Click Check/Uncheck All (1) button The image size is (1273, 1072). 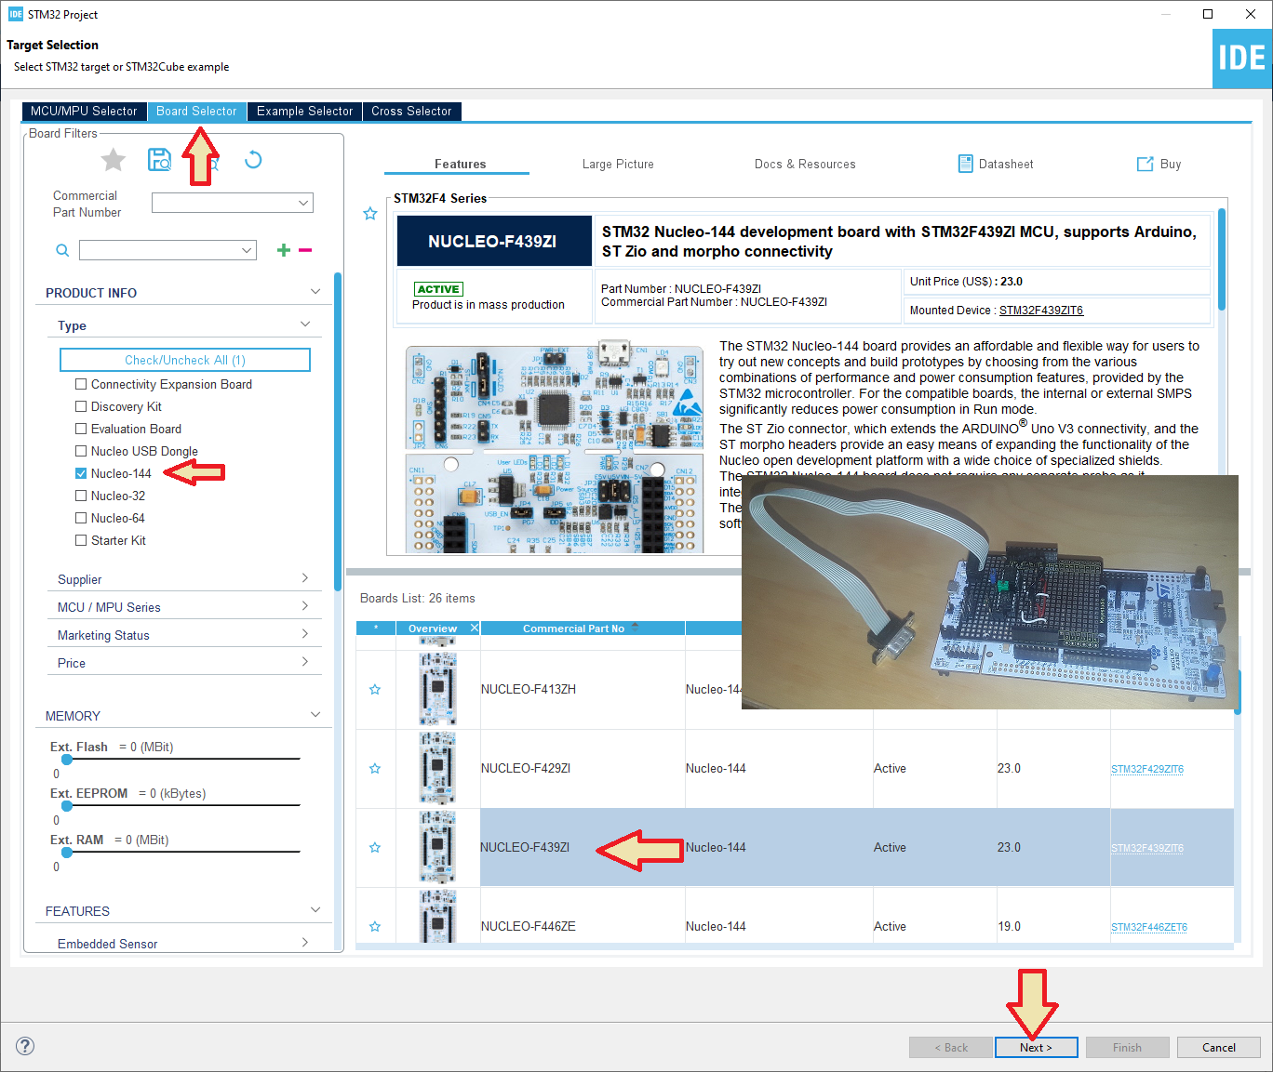[x=185, y=360]
